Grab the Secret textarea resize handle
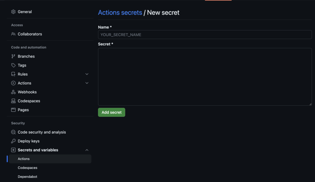Viewport: 315px width, 182px height. pyautogui.click(x=310, y=104)
